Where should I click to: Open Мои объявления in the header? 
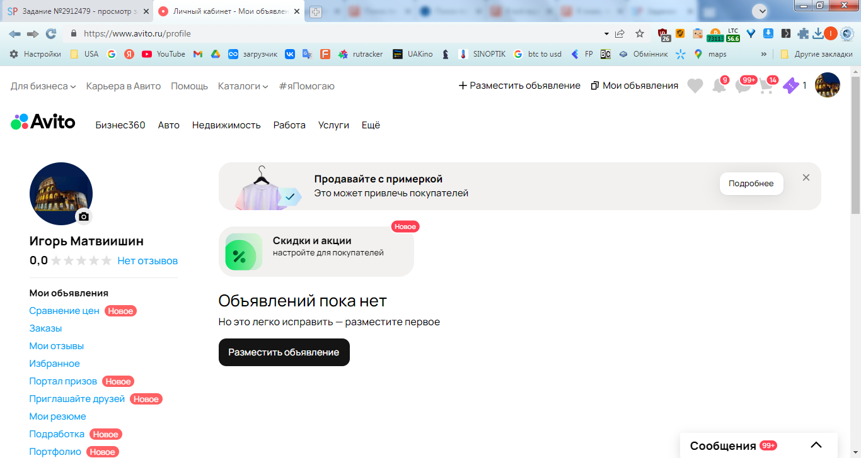[x=635, y=86]
